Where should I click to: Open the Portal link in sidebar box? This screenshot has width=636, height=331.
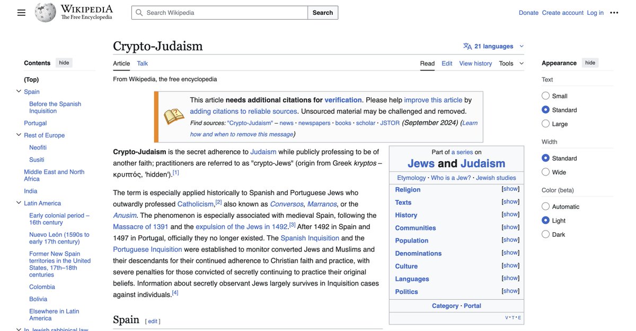coord(473,306)
